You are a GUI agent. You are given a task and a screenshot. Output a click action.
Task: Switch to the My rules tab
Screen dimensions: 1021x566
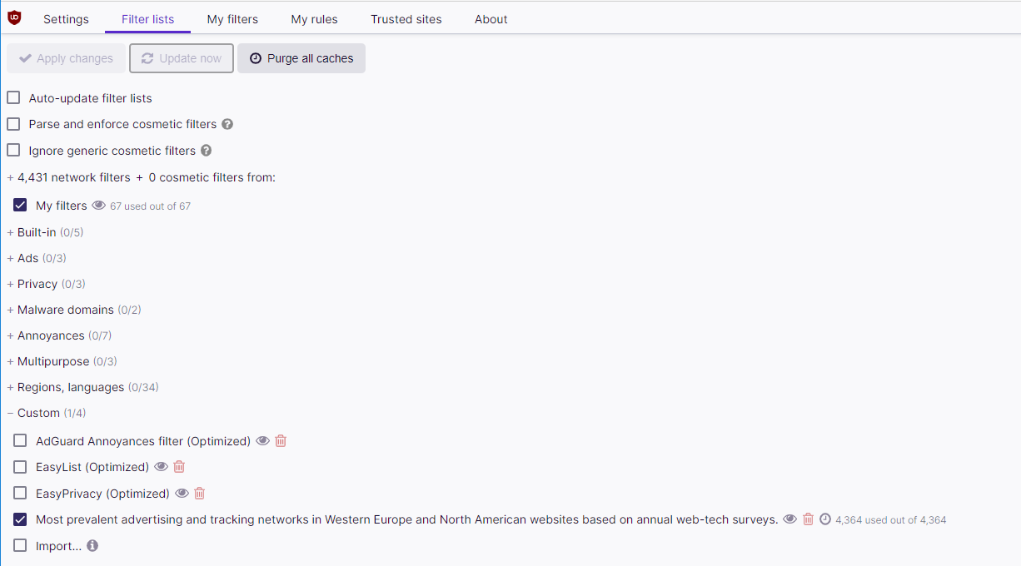point(314,19)
